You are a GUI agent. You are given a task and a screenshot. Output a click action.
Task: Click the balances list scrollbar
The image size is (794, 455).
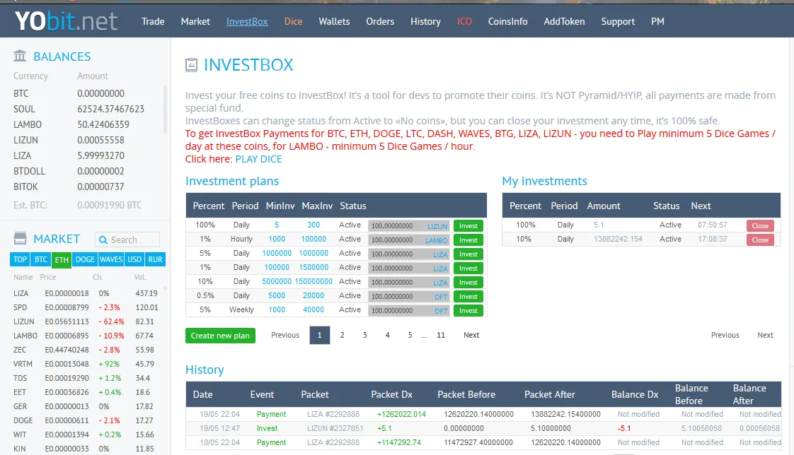pos(165,109)
